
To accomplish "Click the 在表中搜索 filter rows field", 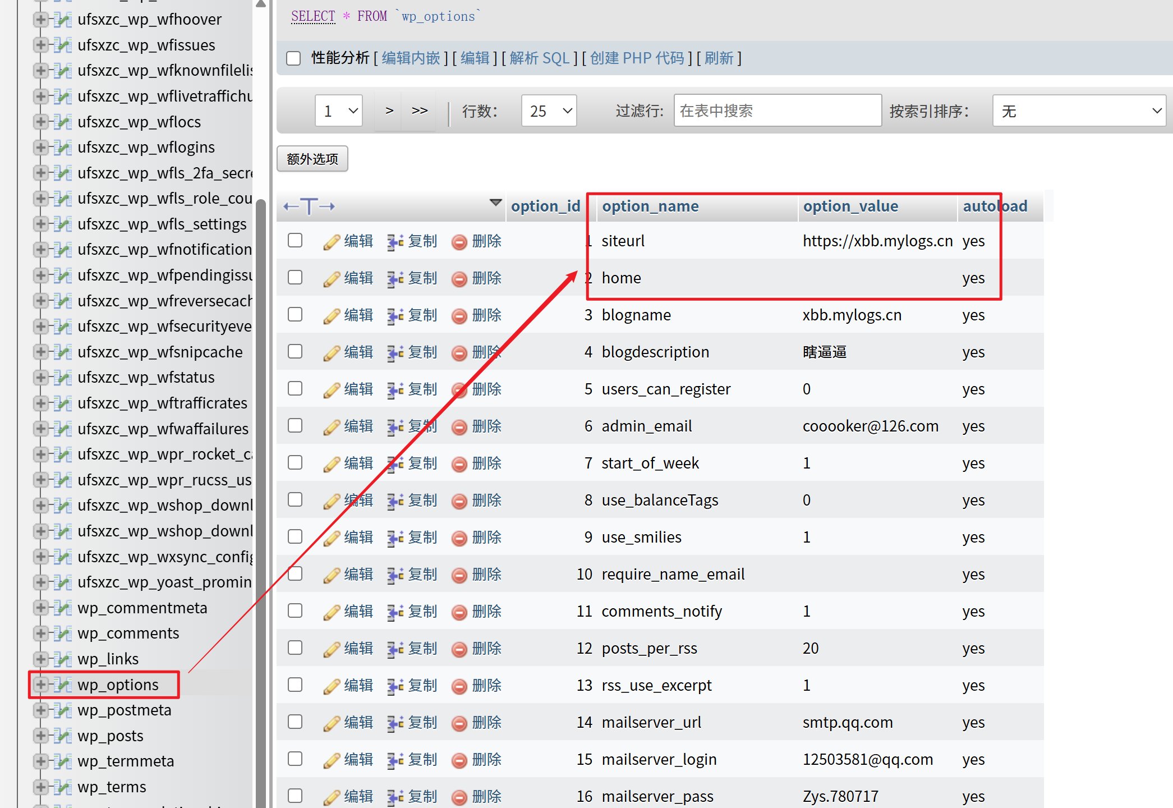I will [777, 111].
